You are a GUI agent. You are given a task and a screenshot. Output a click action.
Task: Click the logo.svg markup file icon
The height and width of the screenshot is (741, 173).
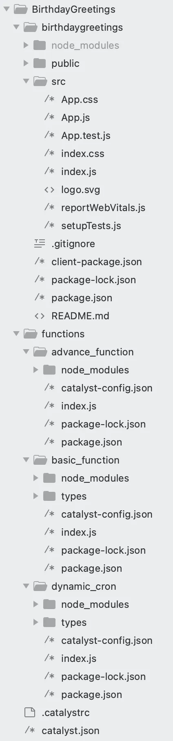click(49, 190)
